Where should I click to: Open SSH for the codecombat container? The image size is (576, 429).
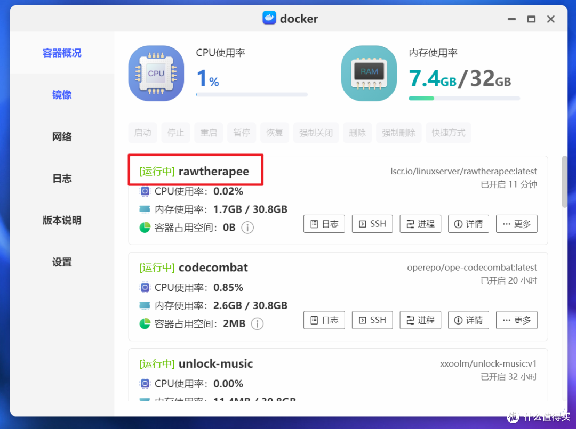[372, 320]
